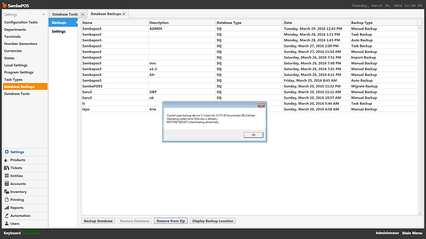Click the Inventory icon in navigation
The image size is (426, 239).
pos(7,192)
